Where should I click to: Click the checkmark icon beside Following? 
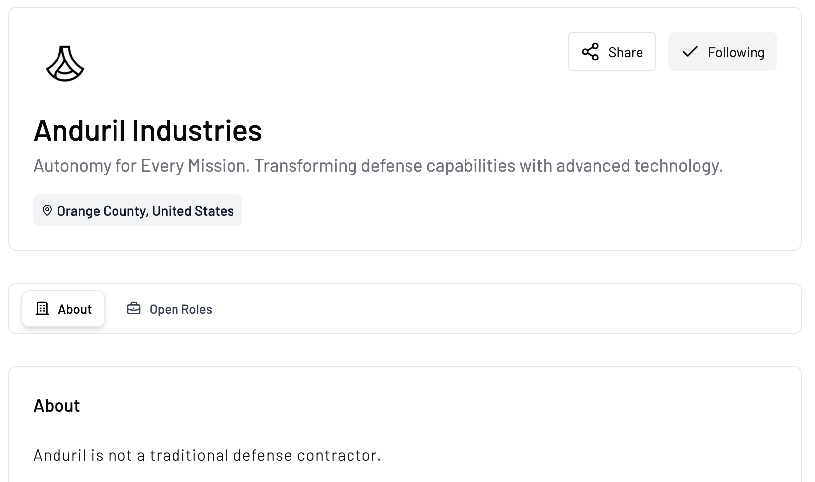tap(690, 52)
